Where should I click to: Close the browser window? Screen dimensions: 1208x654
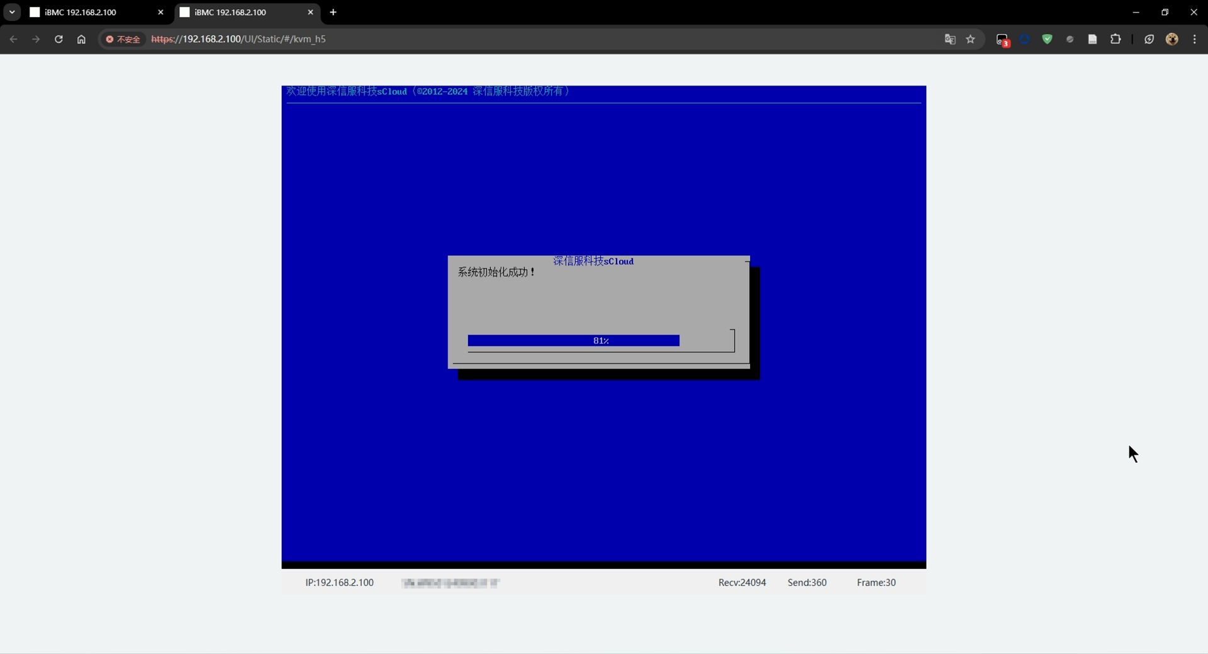pyautogui.click(x=1194, y=12)
